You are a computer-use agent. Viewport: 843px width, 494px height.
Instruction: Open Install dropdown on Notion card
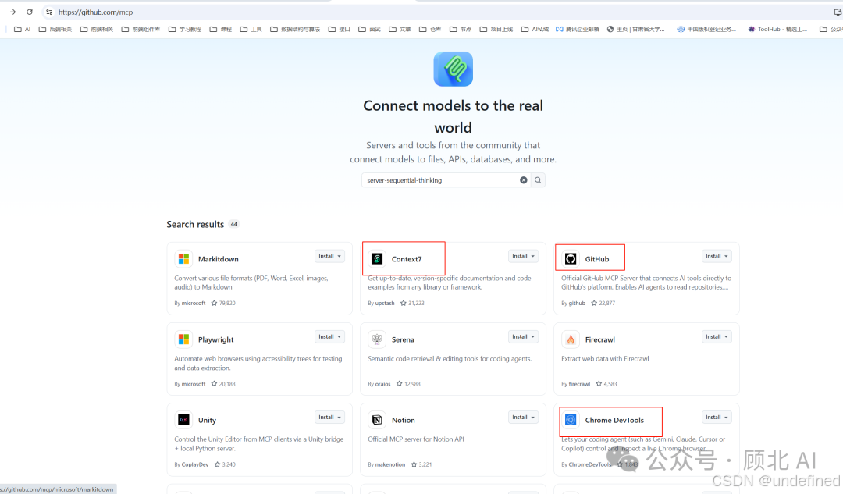523,418
